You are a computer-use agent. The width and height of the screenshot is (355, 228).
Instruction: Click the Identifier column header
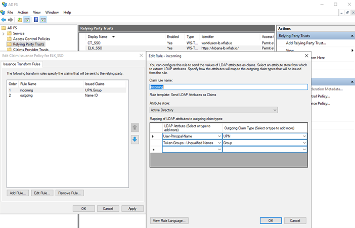(208, 37)
